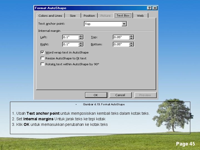Confirm the dialog with OK
200x150 pixels.
click(x=96, y=95)
